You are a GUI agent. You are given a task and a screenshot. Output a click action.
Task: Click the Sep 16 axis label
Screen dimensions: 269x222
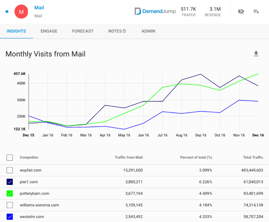tap(201, 135)
